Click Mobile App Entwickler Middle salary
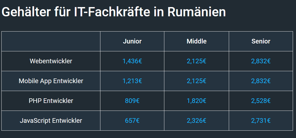 tap(196, 81)
